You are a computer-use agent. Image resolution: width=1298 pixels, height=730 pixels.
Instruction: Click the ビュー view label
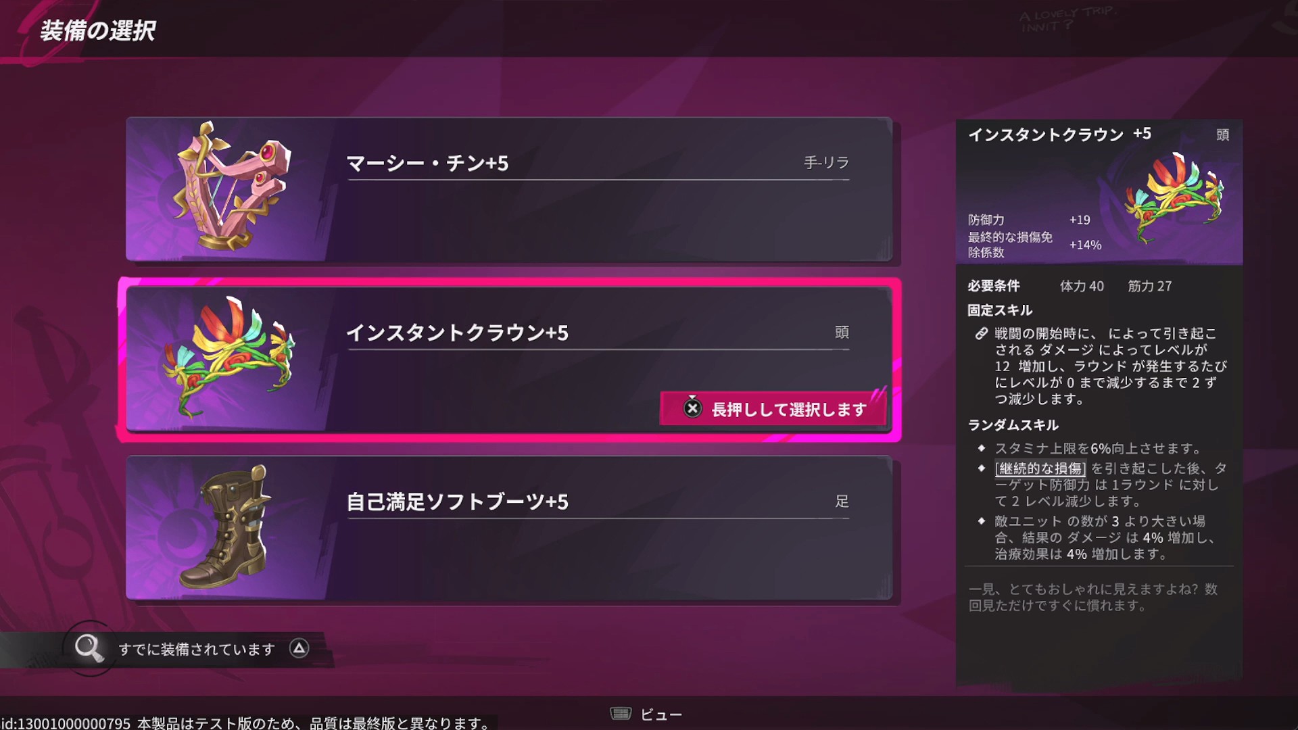click(661, 714)
